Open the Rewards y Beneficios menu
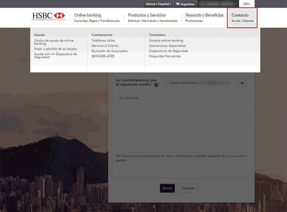Viewport: 287px width, 212px height. [x=204, y=18]
